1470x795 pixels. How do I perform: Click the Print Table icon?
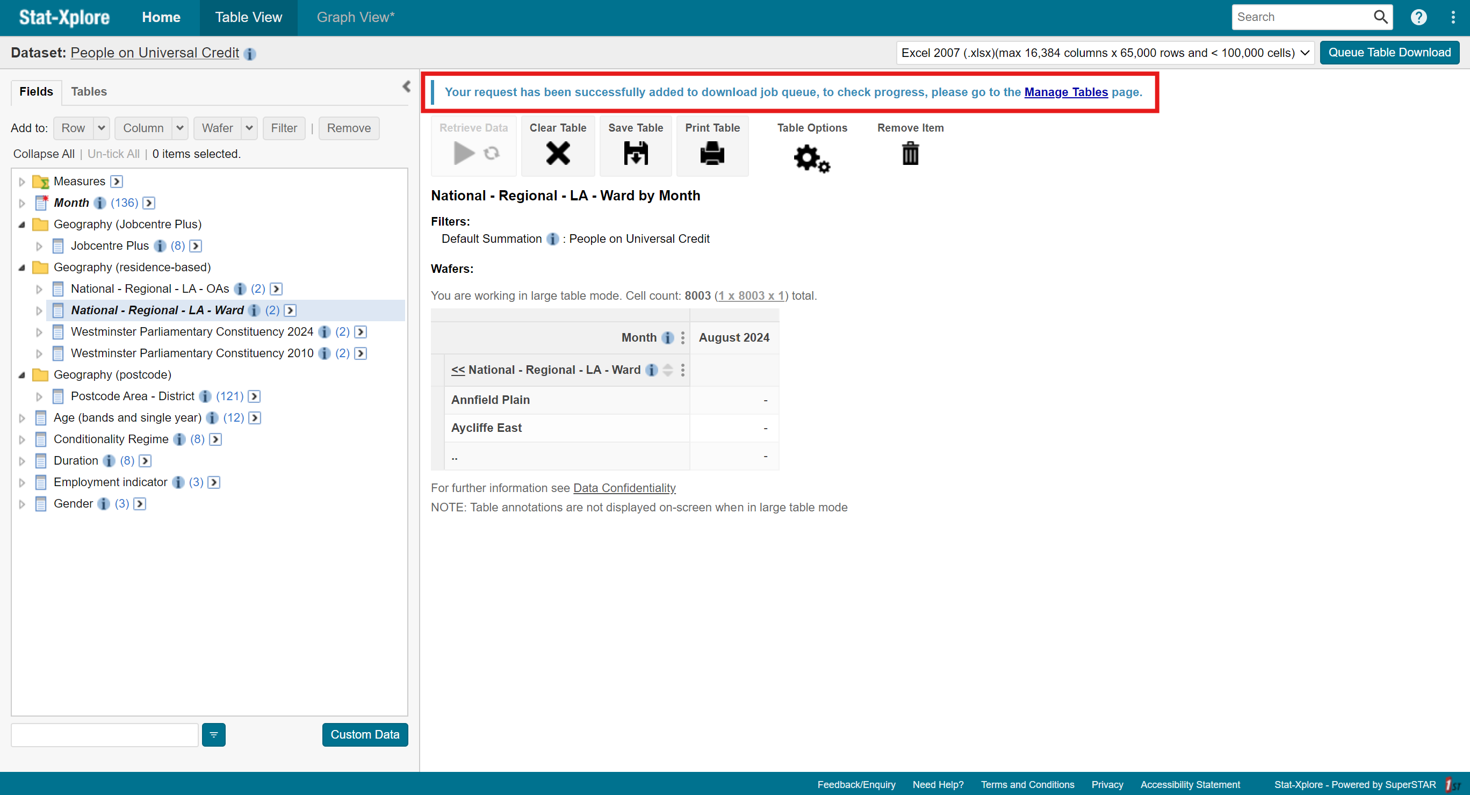(712, 153)
